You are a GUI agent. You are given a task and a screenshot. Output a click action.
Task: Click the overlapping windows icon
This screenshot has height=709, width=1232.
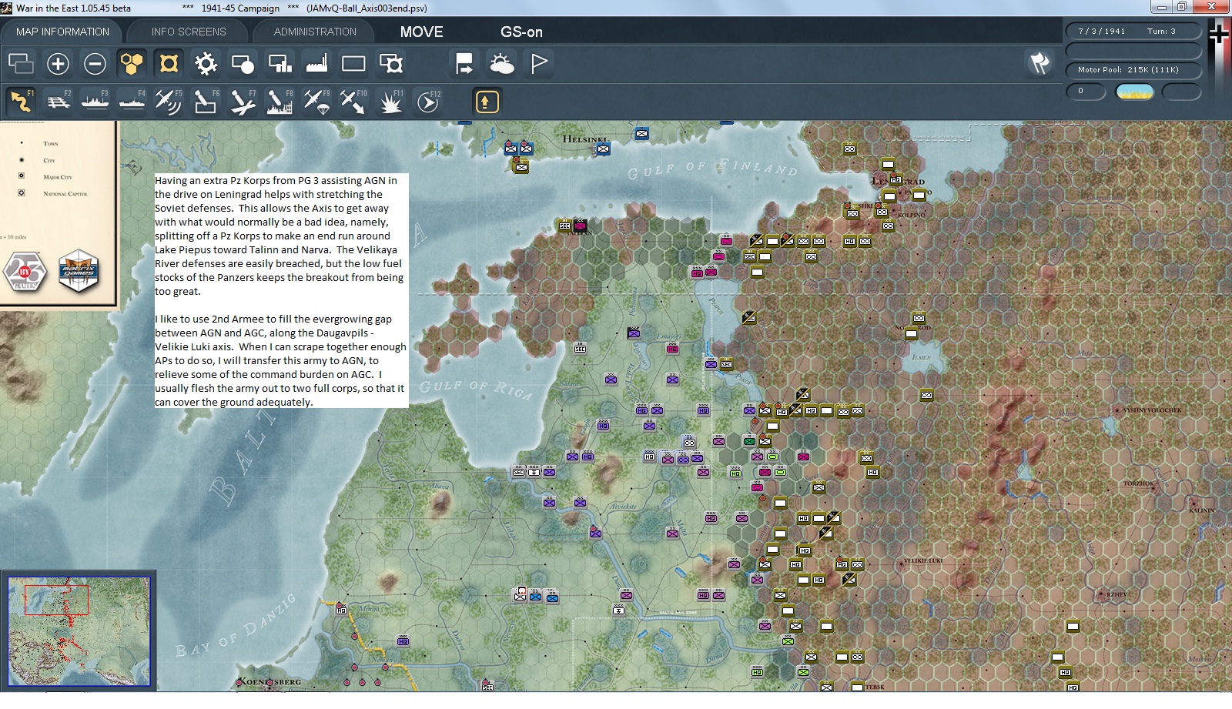pos(21,64)
